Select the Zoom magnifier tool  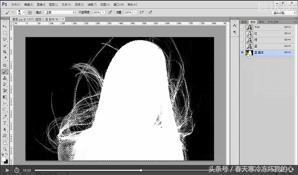pos(5,148)
